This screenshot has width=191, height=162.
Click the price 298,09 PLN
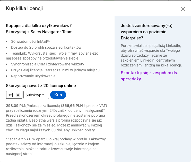pos(16,106)
